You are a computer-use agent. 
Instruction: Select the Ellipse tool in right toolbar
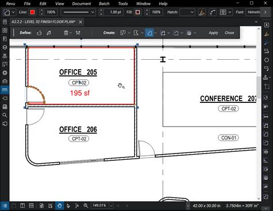tap(267, 60)
